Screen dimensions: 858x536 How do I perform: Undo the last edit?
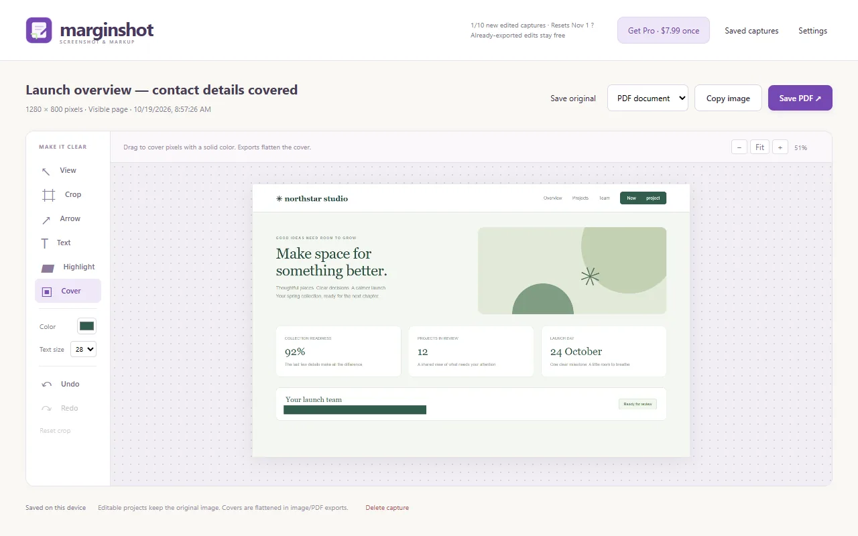pyautogui.click(x=68, y=384)
